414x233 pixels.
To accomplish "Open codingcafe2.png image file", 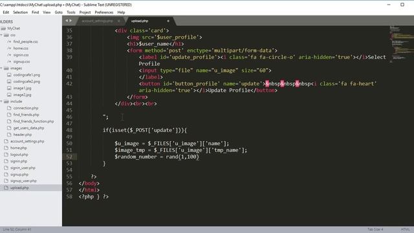I will [27, 82].
